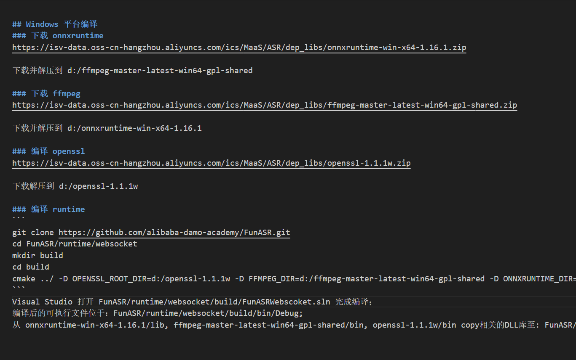
Task: Click the 'cd build' command line
Action: [x=31, y=267]
